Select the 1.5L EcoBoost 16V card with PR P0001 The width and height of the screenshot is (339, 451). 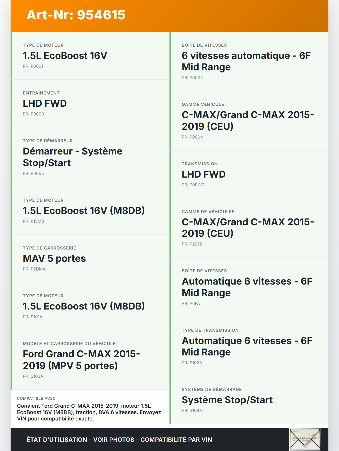coord(90,56)
